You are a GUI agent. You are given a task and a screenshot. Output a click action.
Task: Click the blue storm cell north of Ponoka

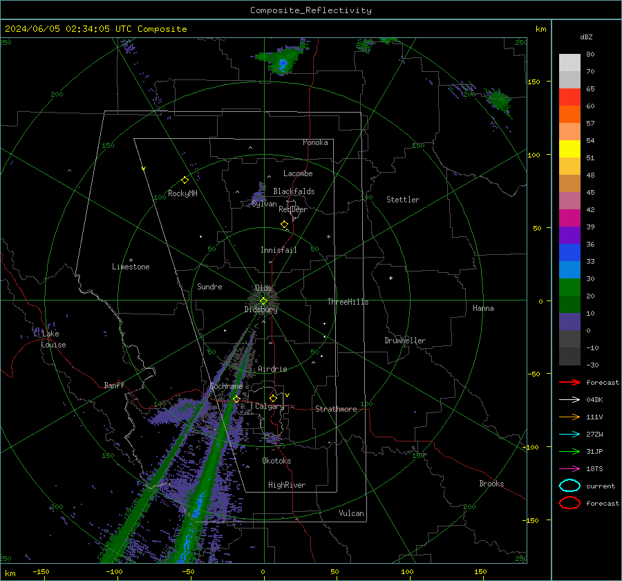[x=283, y=64]
